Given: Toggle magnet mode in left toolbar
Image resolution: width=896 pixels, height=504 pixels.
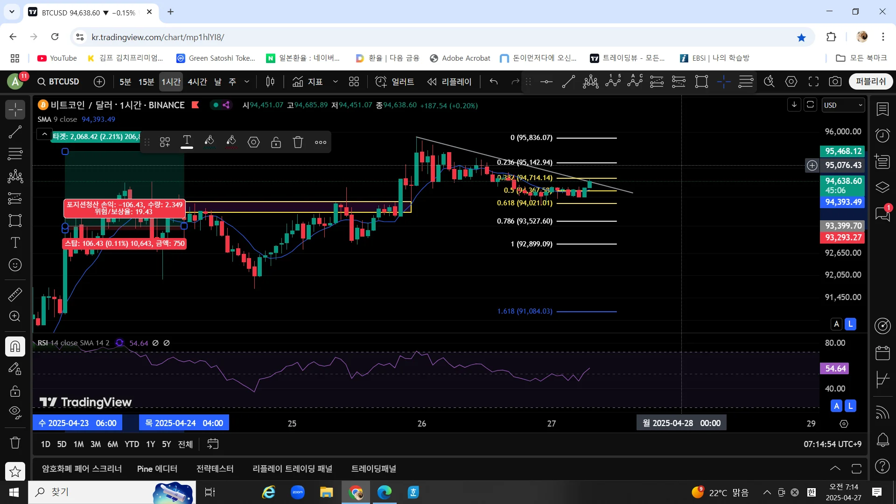Looking at the screenshot, I should point(15,346).
